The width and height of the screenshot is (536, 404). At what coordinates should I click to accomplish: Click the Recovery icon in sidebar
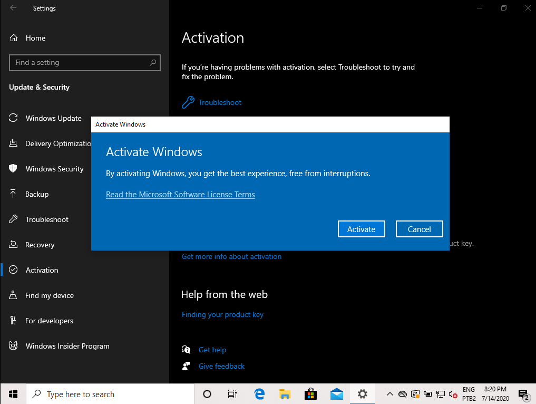(13, 244)
